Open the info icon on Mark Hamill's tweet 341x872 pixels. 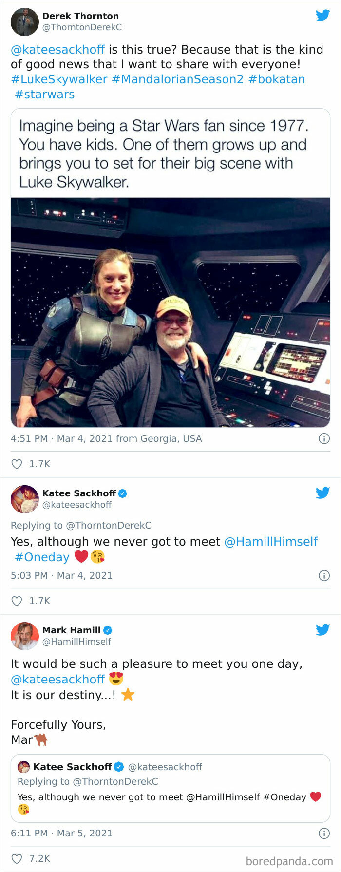click(324, 833)
